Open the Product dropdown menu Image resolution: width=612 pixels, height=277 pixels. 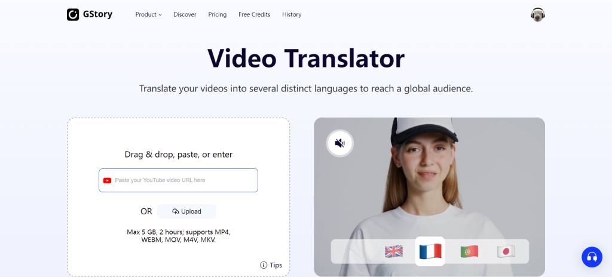pyautogui.click(x=148, y=14)
